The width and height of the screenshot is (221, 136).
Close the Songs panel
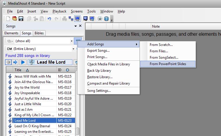tap(80, 26)
